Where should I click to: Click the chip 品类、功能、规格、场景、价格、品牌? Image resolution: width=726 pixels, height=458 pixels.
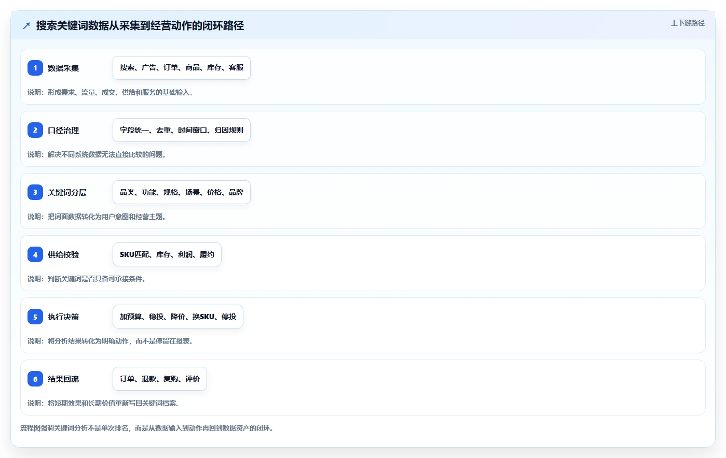click(182, 192)
